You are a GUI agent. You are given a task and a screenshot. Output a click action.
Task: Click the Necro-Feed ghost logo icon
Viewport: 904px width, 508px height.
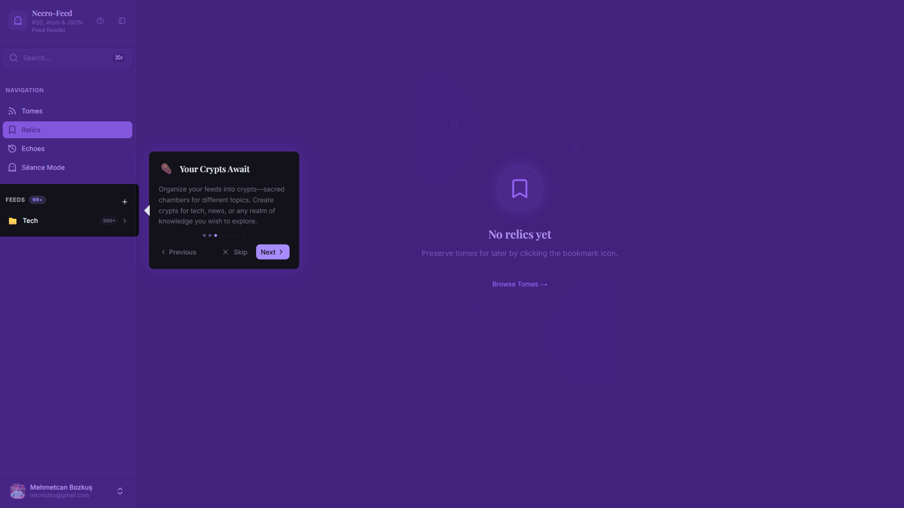pyautogui.click(x=18, y=21)
